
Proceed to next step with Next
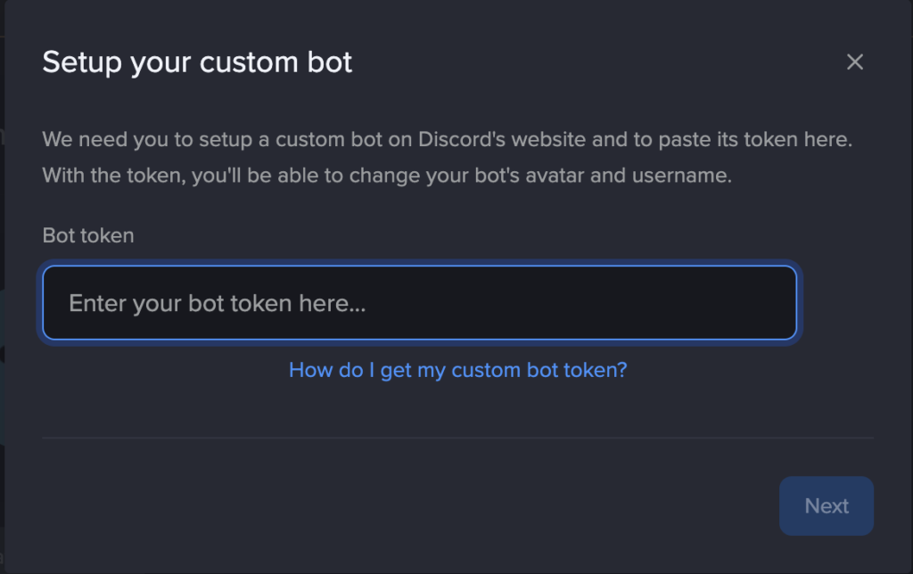[x=826, y=506]
